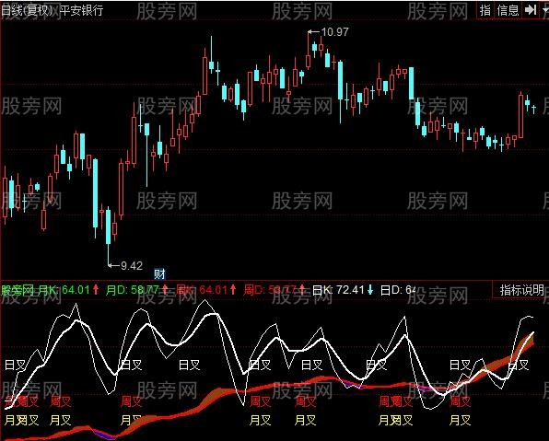Click the 平安银行 stock name
This screenshot has width=549, height=441.
tap(82, 10)
